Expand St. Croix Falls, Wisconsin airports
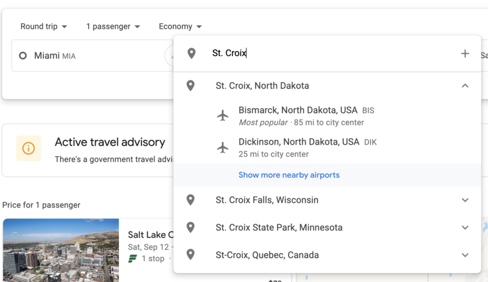The width and height of the screenshot is (488, 282). click(465, 200)
